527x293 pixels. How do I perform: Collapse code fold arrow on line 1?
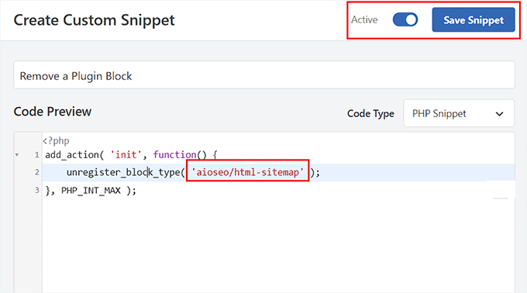[17, 155]
